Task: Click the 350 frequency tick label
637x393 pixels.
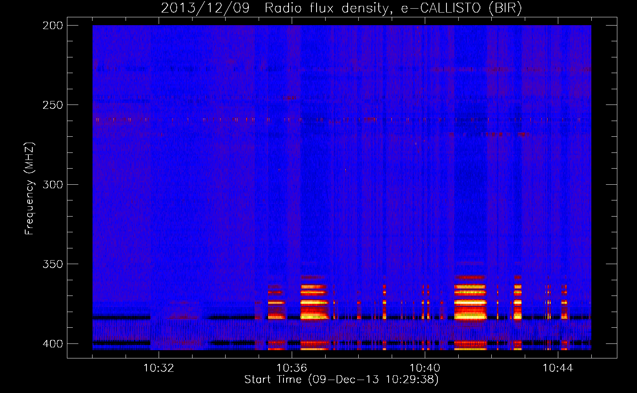Action: tap(53, 264)
